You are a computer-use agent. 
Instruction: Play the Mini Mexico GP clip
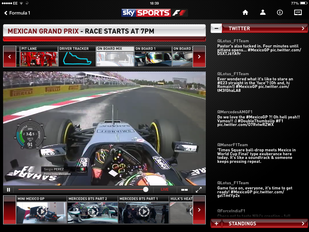pyautogui.click(x=42, y=210)
